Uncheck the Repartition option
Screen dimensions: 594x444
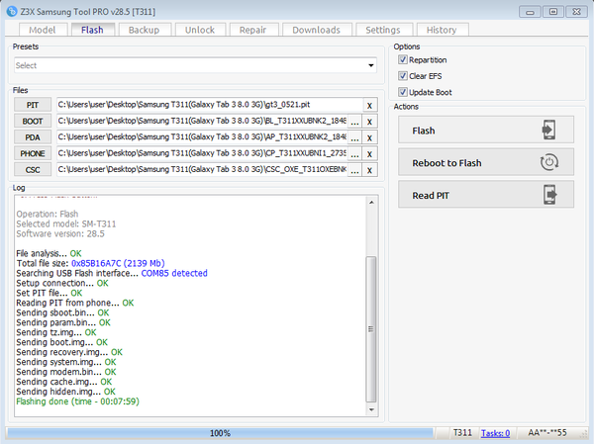pyautogui.click(x=403, y=59)
